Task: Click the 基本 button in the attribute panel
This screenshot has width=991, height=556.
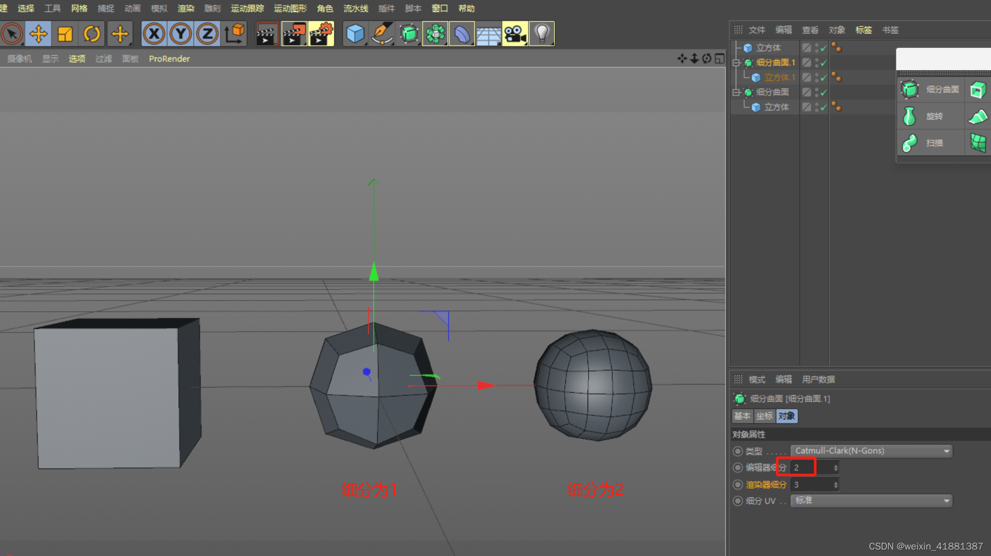Action: click(742, 416)
